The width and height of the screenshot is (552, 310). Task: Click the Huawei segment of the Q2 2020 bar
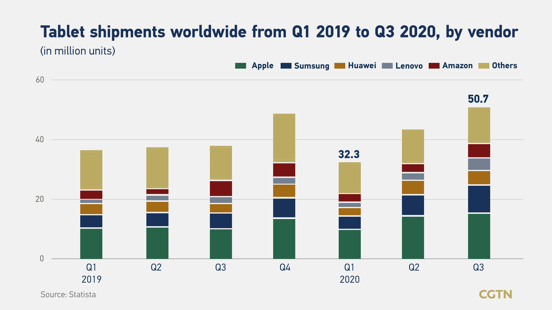(x=413, y=187)
